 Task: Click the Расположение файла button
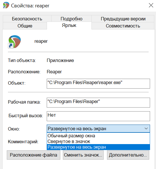(x=33, y=155)
